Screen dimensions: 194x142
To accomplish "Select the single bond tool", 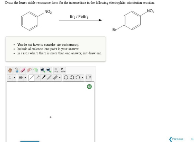I will (x=32, y=78).
